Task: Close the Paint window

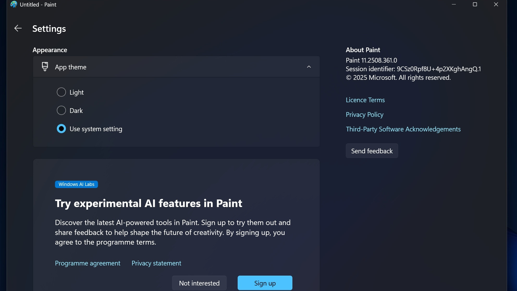Action: tap(496, 4)
